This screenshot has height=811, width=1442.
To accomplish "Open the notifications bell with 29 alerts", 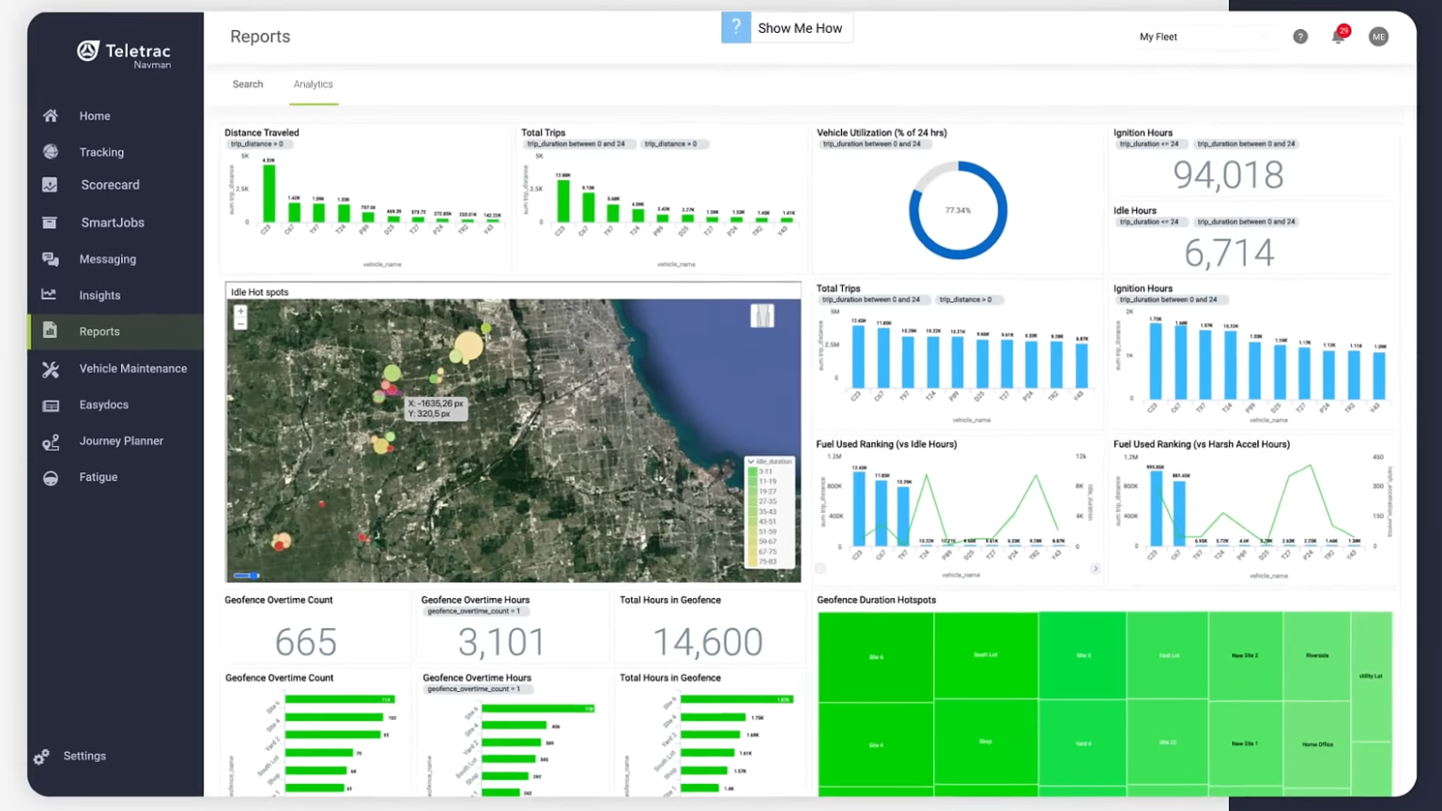I will click(1338, 37).
